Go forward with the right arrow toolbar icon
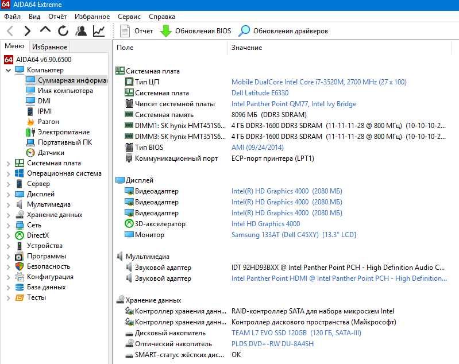Screen dimensions: 459x364 (27, 31)
